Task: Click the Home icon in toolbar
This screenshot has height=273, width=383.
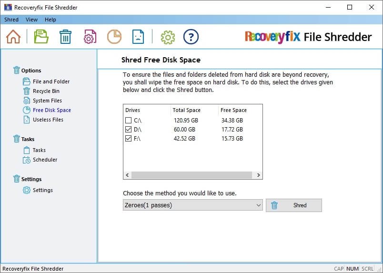Action: (13, 37)
